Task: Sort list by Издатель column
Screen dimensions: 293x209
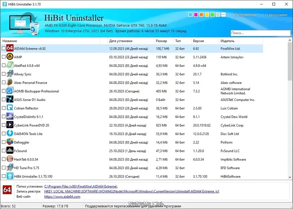Action: pos(241,41)
